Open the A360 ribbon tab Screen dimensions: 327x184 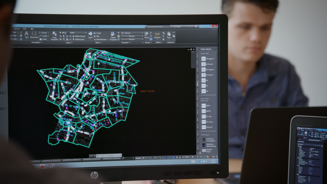[25, 29]
